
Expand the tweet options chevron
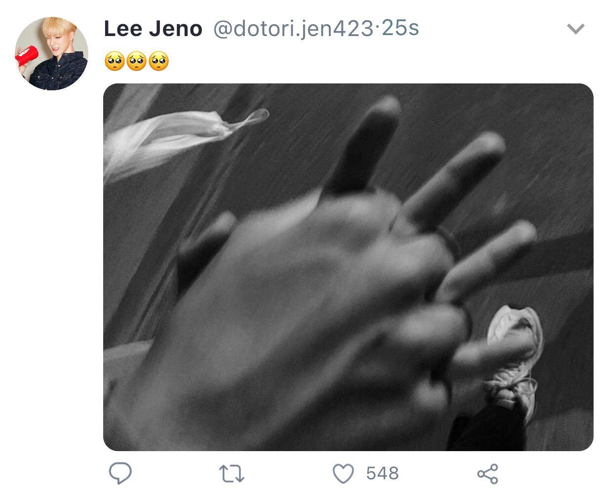[x=576, y=29]
